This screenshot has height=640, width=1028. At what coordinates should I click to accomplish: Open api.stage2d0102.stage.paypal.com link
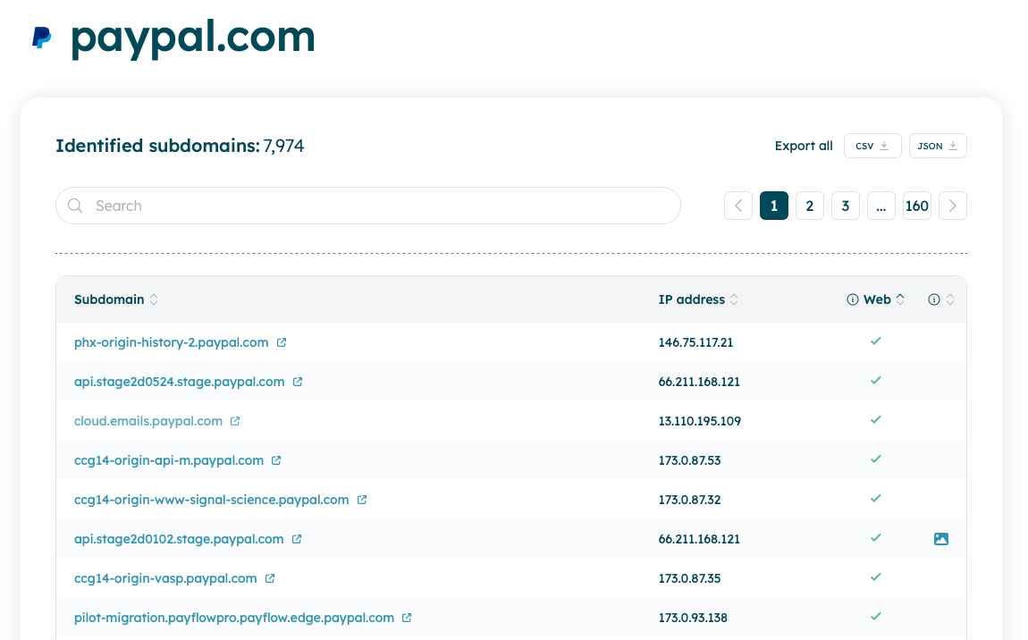[x=179, y=539]
